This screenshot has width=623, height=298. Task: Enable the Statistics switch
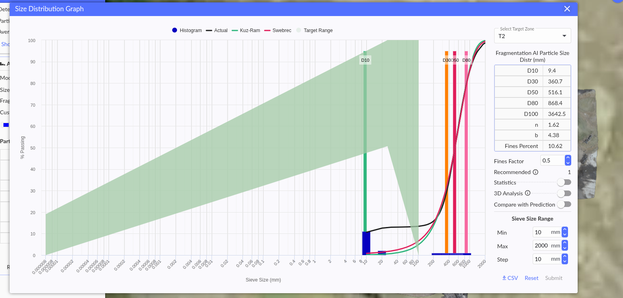[564, 182]
